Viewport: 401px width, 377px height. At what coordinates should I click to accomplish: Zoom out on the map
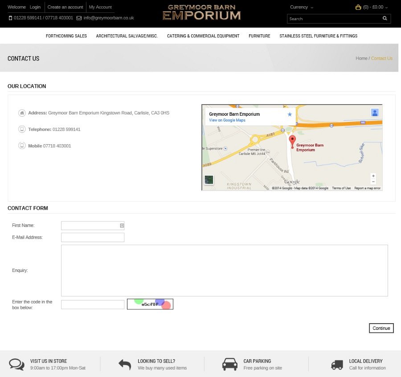(373, 182)
